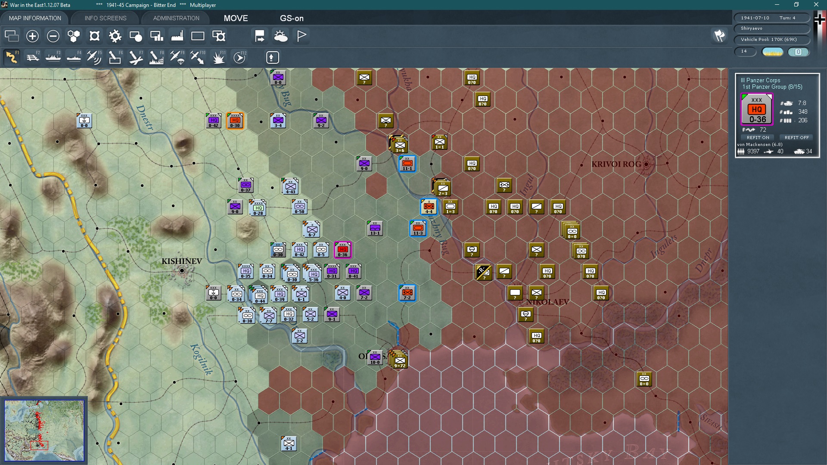Viewport: 827px width, 465px height.
Task: Select the Bomb City F8 mode icon
Action: tap(156, 57)
